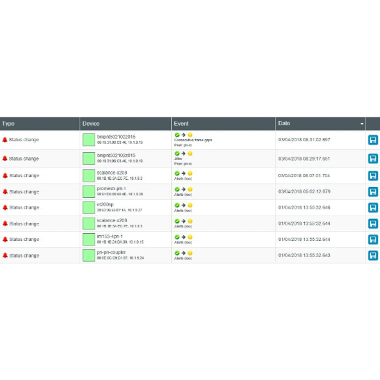Select date 03/04/2018 05:02:12.879

(304, 191)
